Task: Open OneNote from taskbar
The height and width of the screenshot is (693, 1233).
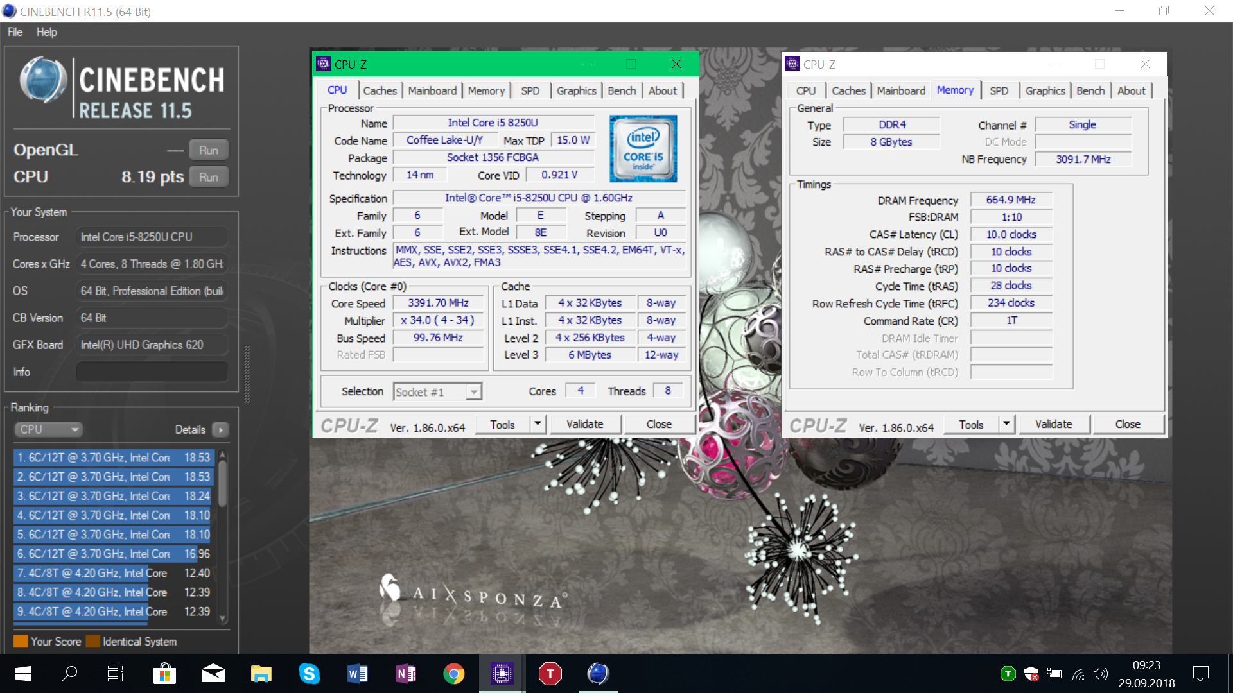Action: pyautogui.click(x=405, y=674)
